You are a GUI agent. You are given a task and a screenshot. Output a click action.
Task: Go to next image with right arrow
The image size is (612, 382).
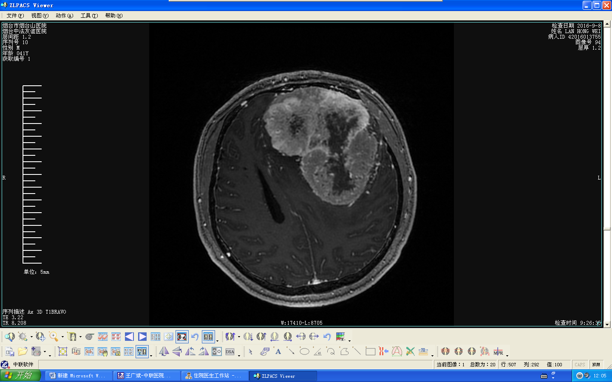(x=142, y=337)
